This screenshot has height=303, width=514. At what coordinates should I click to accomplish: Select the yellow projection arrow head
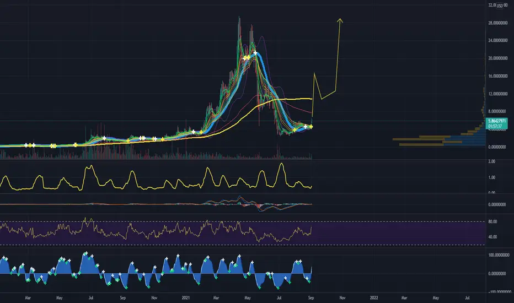coord(340,20)
